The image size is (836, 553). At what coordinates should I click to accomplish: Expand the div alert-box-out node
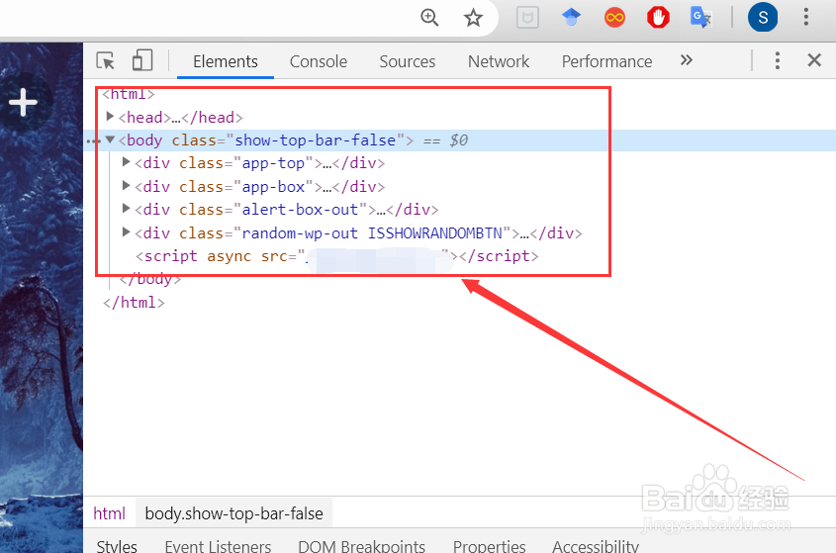click(126, 209)
